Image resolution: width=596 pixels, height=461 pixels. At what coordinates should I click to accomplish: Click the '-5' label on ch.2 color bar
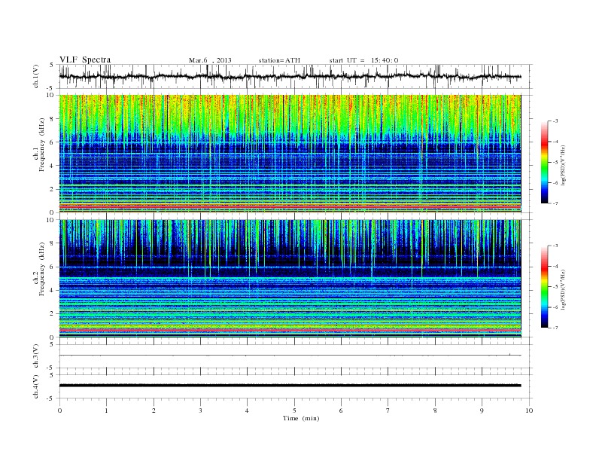[555, 287]
